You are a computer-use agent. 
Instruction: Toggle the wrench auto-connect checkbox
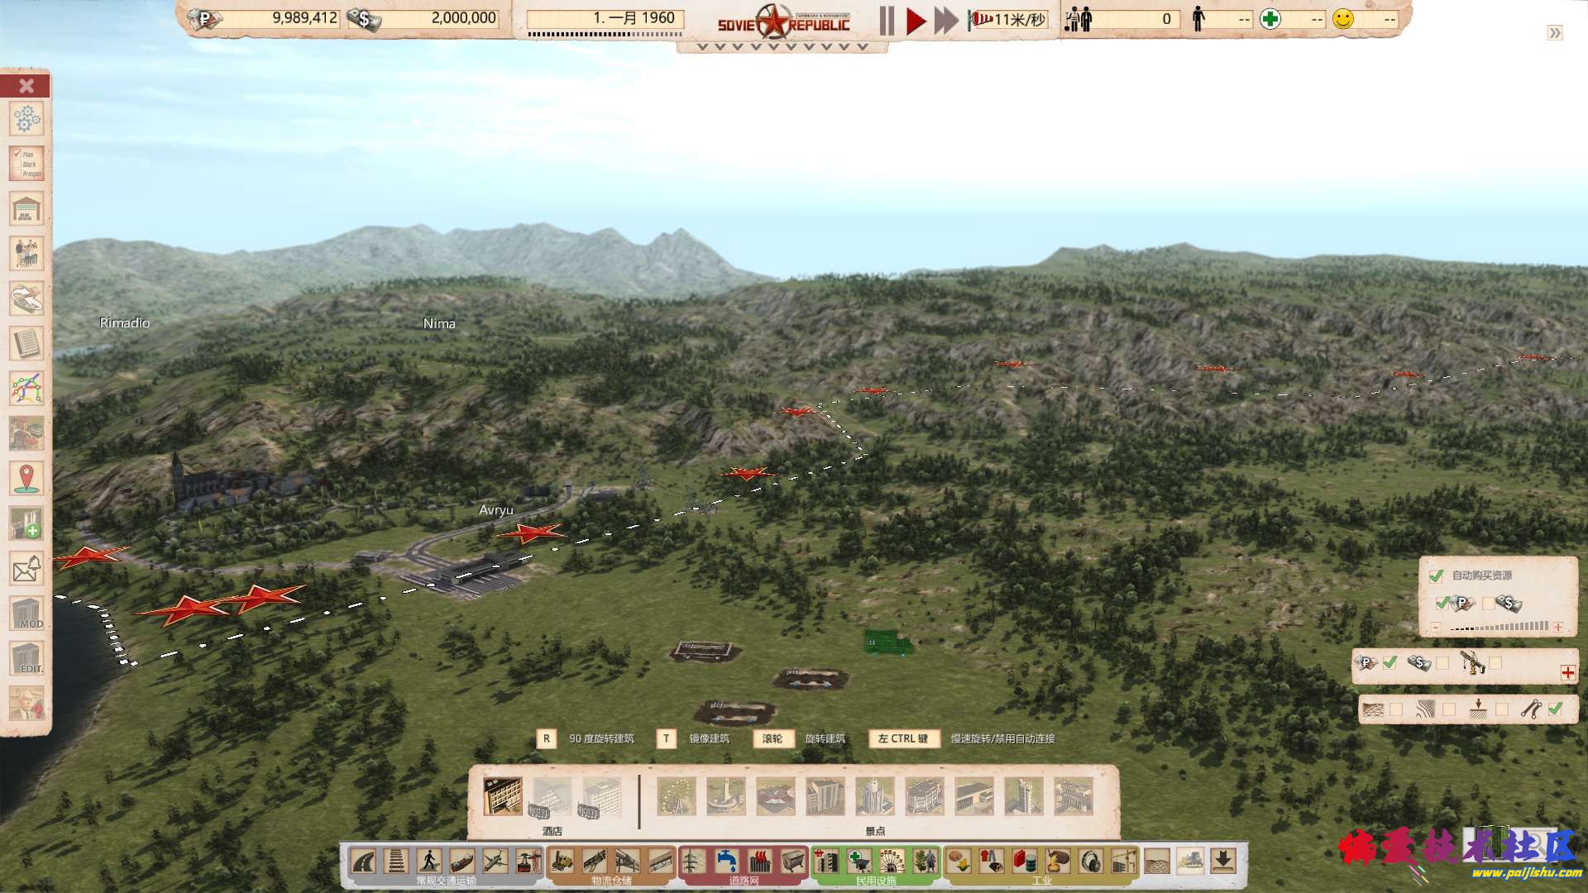coord(1555,709)
